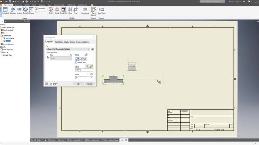Click the Search Help input field
Screen dimensions: 259x145
point(212,2)
